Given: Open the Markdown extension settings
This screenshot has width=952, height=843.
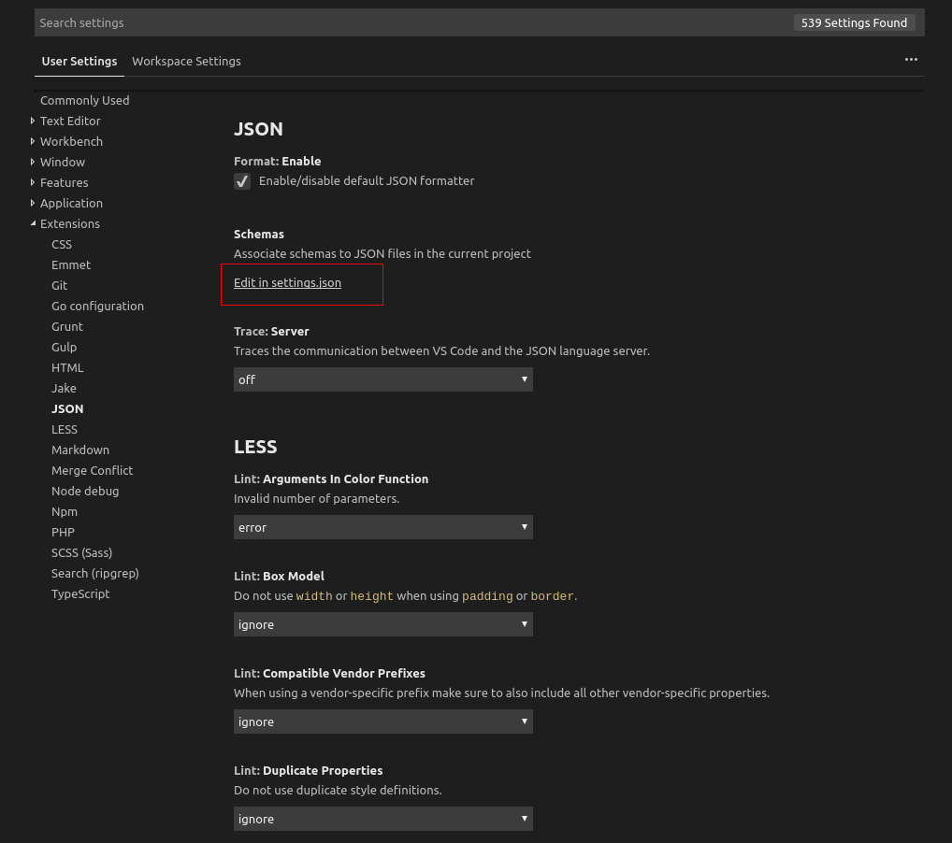Looking at the screenshot, I should coord(80,450).
